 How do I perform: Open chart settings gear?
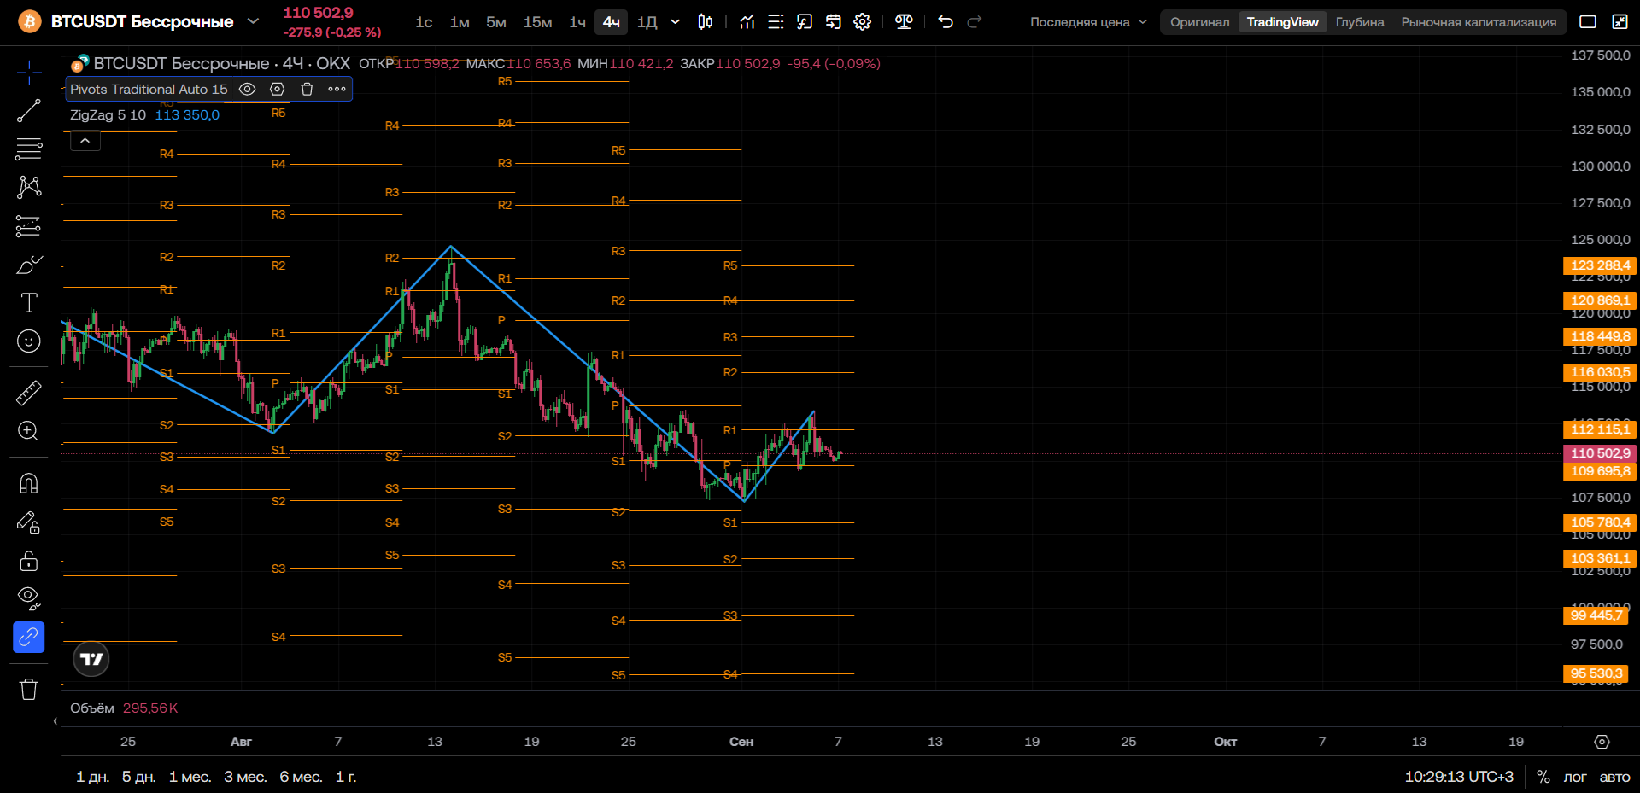pos(863,22)
